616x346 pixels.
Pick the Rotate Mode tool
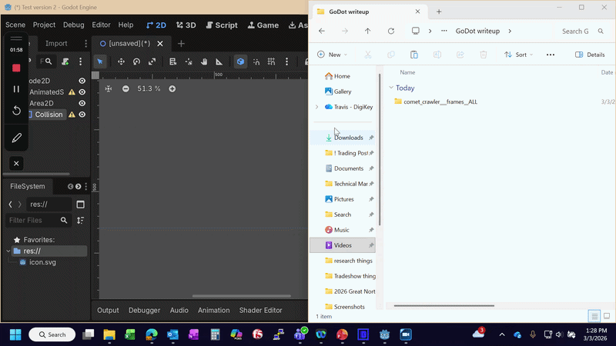pyautogui.click(x=136, y=62)
